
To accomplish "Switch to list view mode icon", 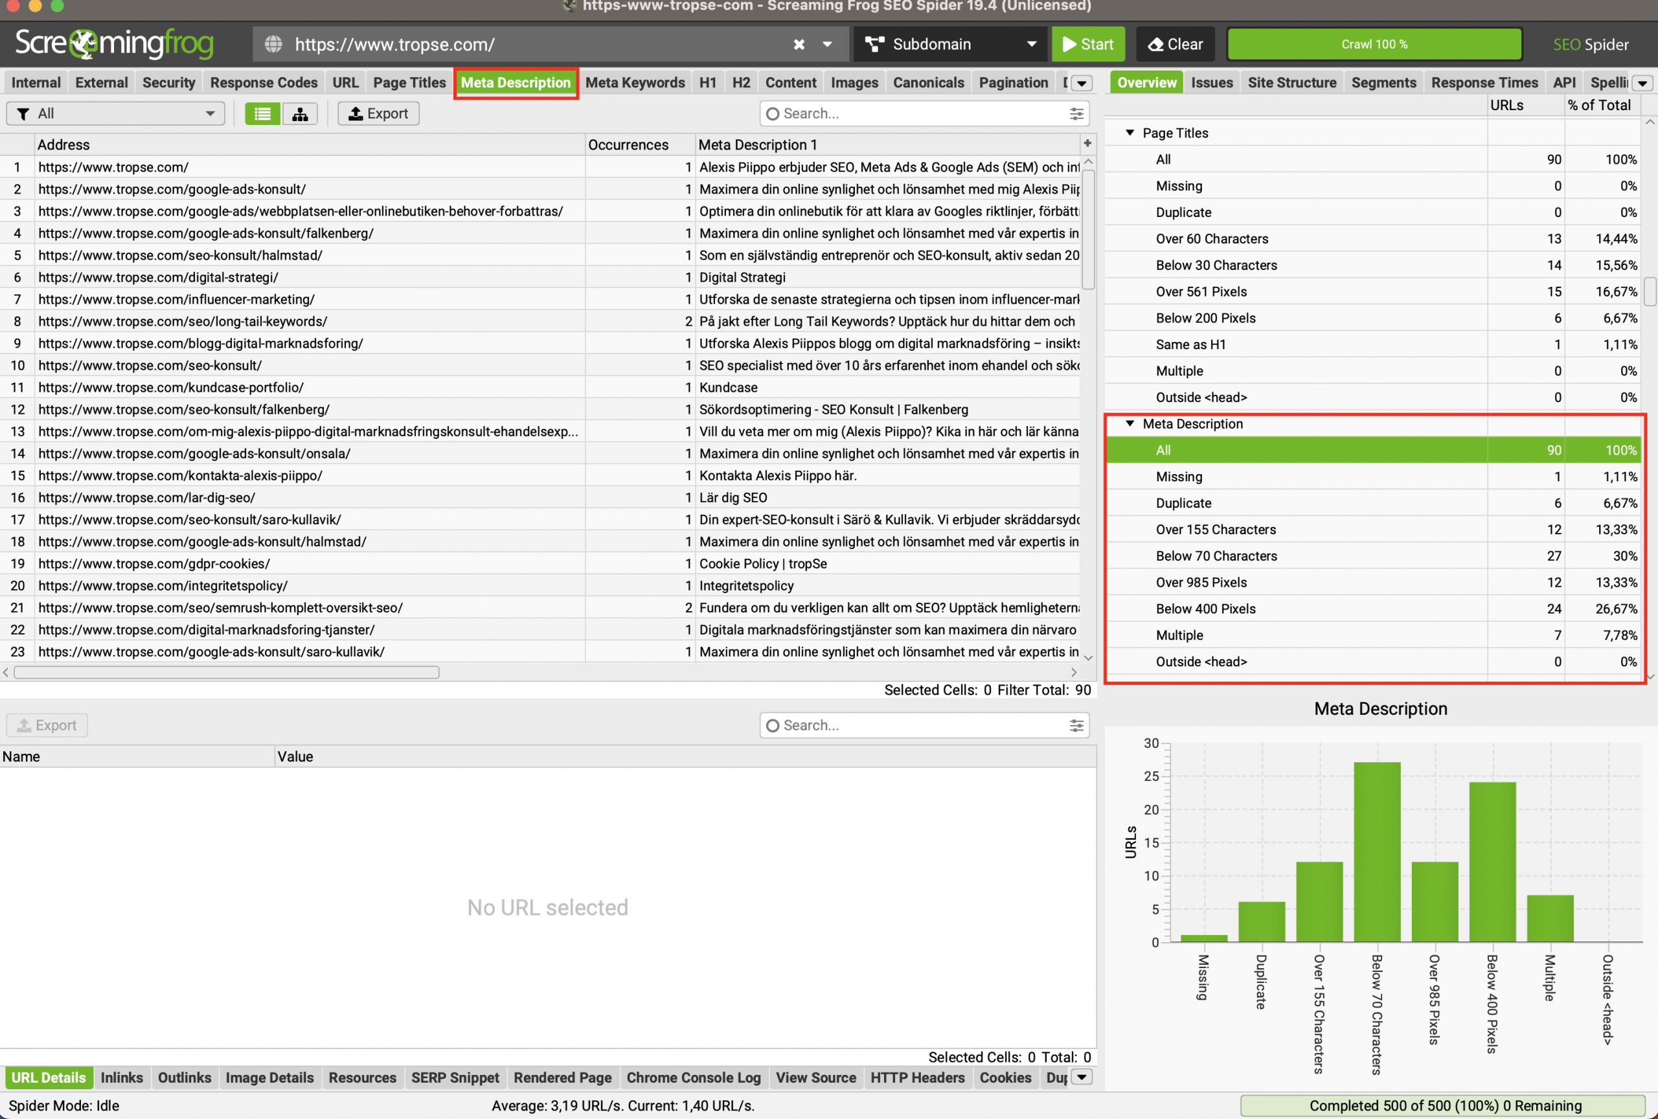I will pos(262,113).
